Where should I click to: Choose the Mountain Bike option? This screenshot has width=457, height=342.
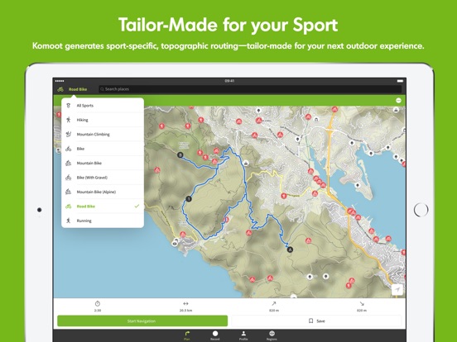[x=103, y=163]
